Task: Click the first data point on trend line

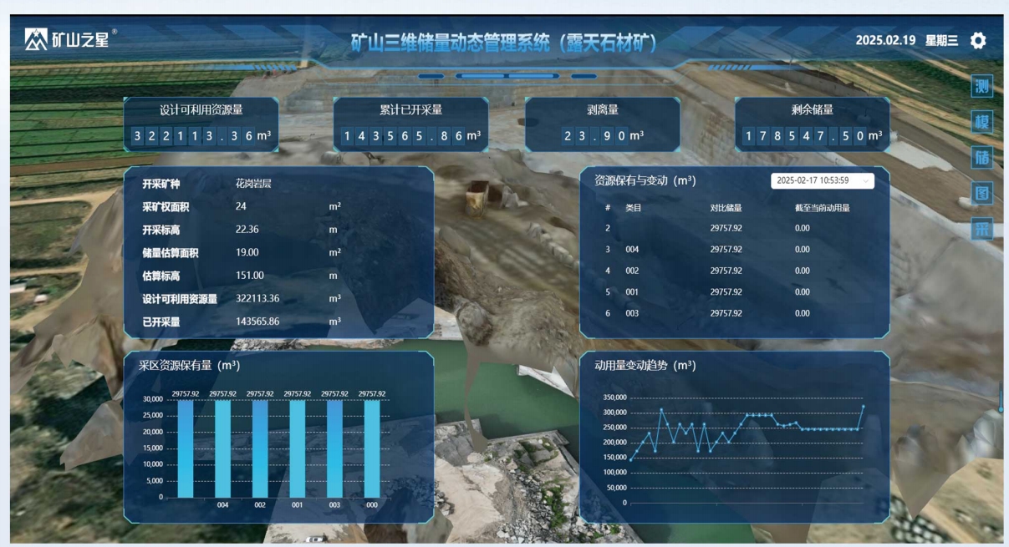Action: point(630,459)
